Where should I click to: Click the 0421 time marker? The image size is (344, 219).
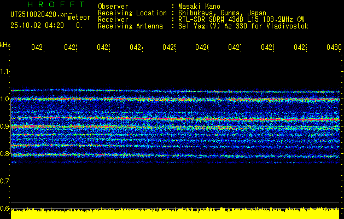point(38,48)
